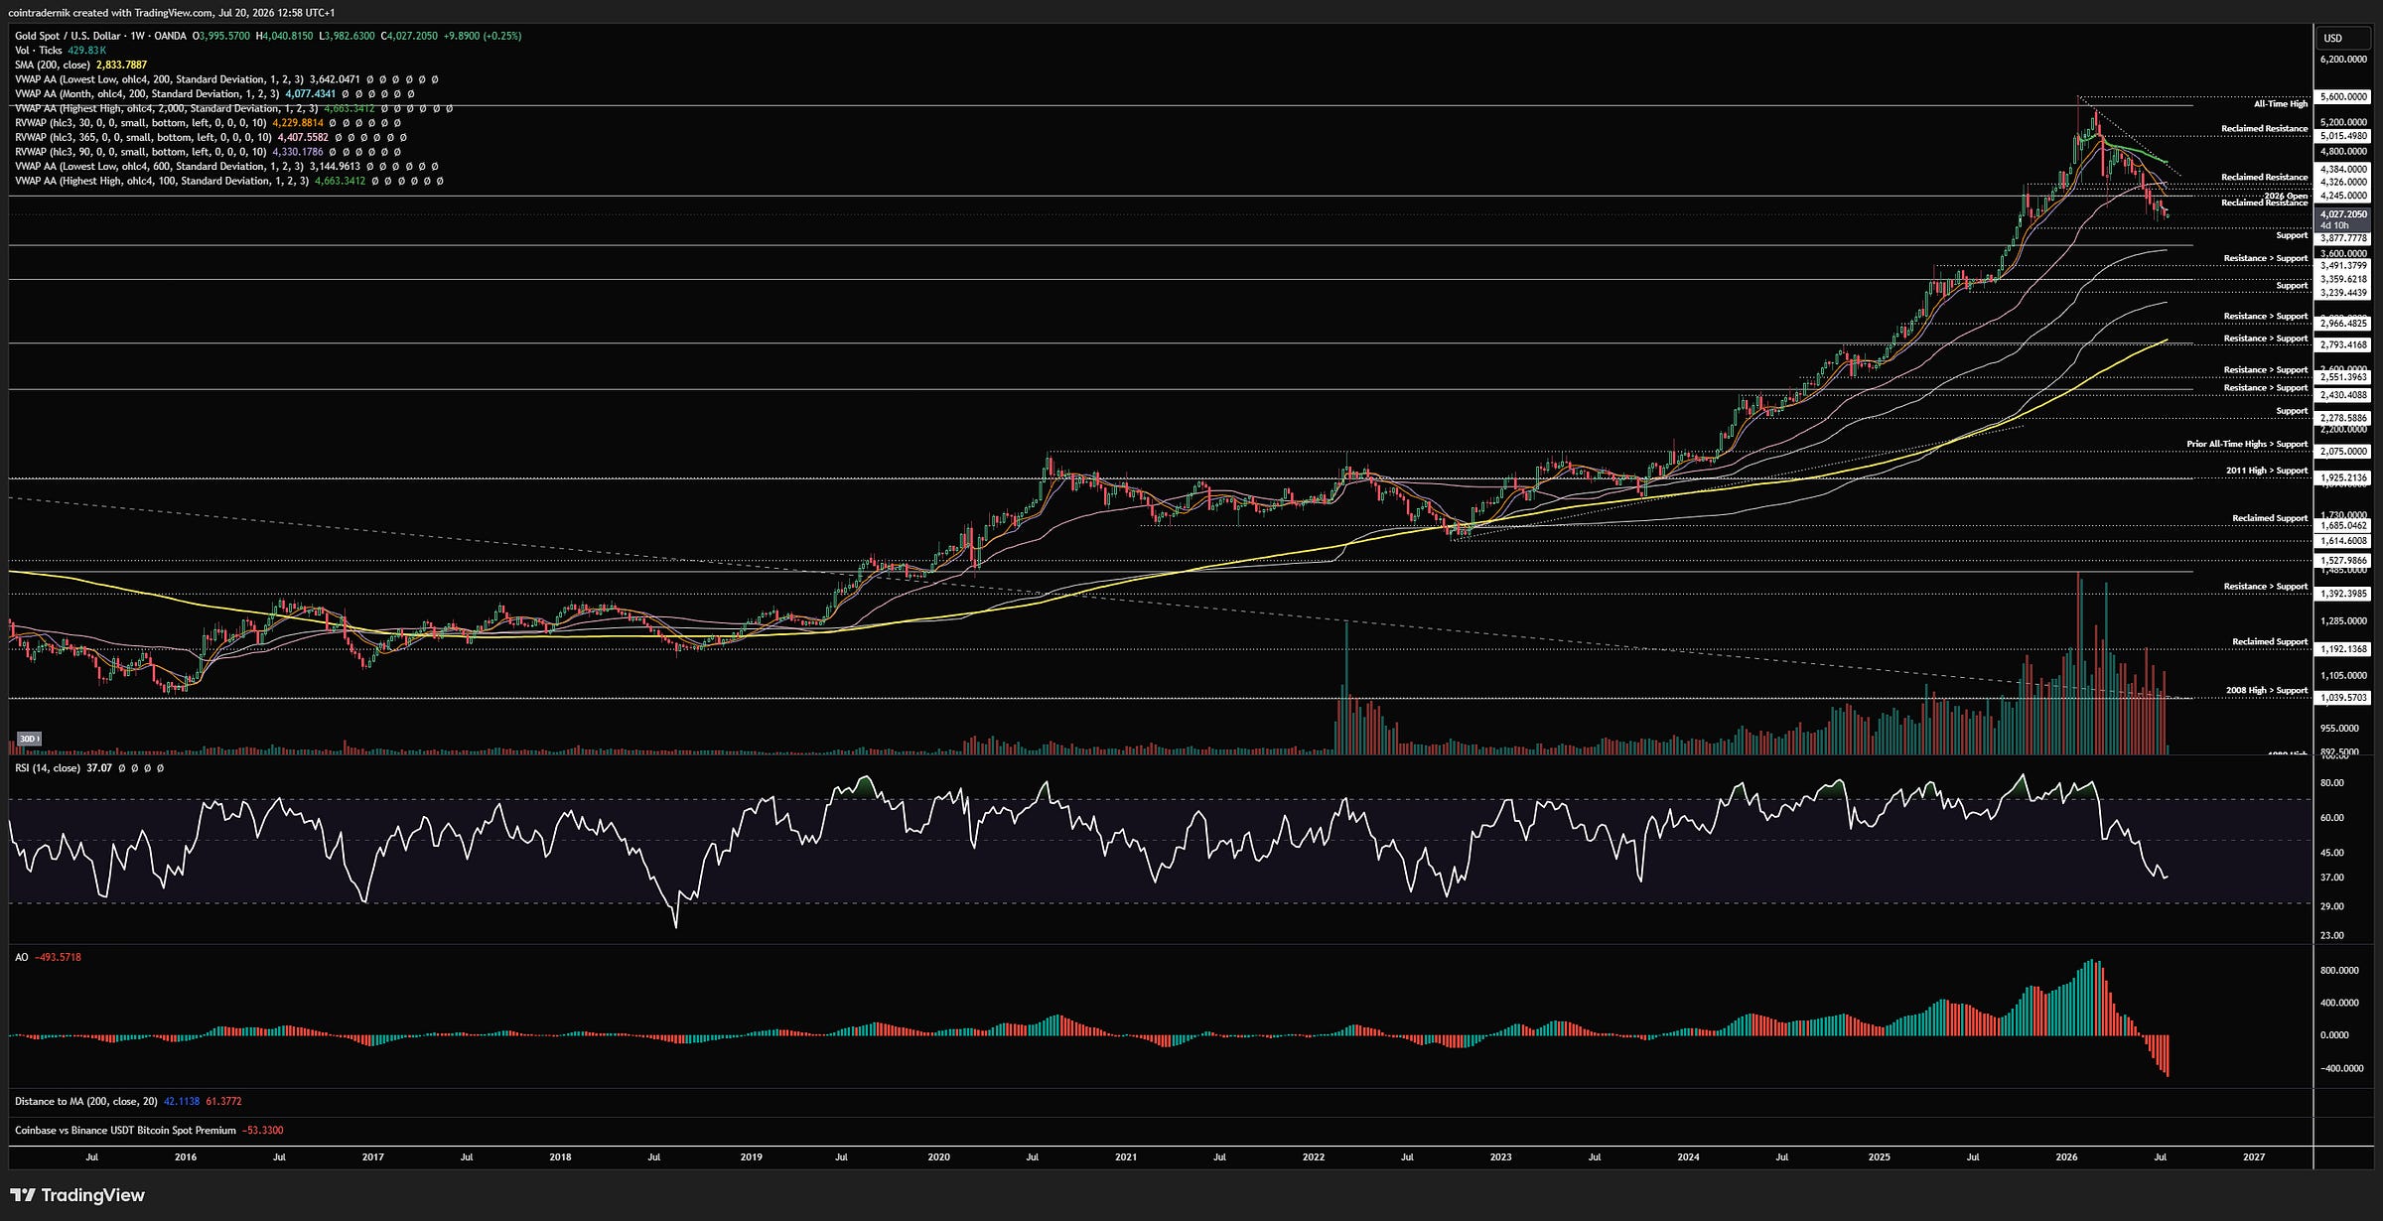Viewport: 2383px width, 1221px height.
Task: Click 2024 on the time axis
Action: (1688, 1157)
